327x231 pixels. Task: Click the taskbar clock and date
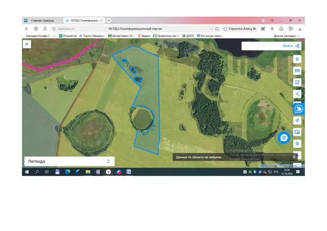[287, 172]
